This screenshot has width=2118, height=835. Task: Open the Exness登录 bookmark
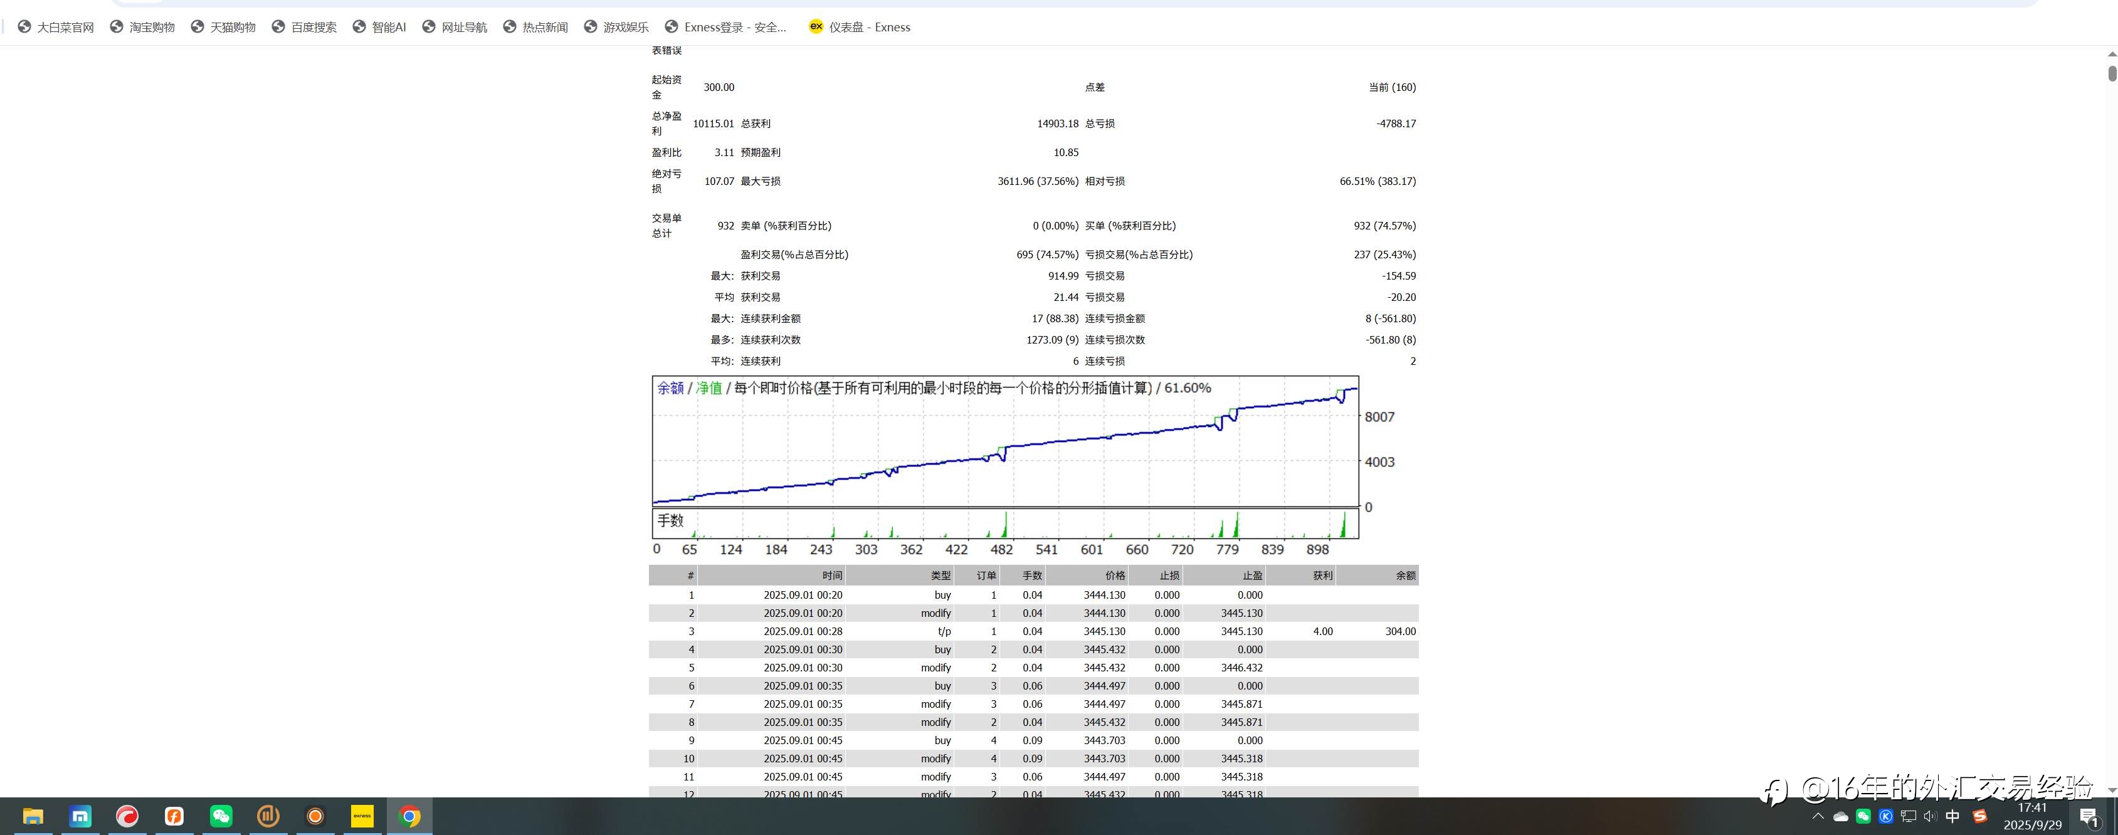(726, 27)
